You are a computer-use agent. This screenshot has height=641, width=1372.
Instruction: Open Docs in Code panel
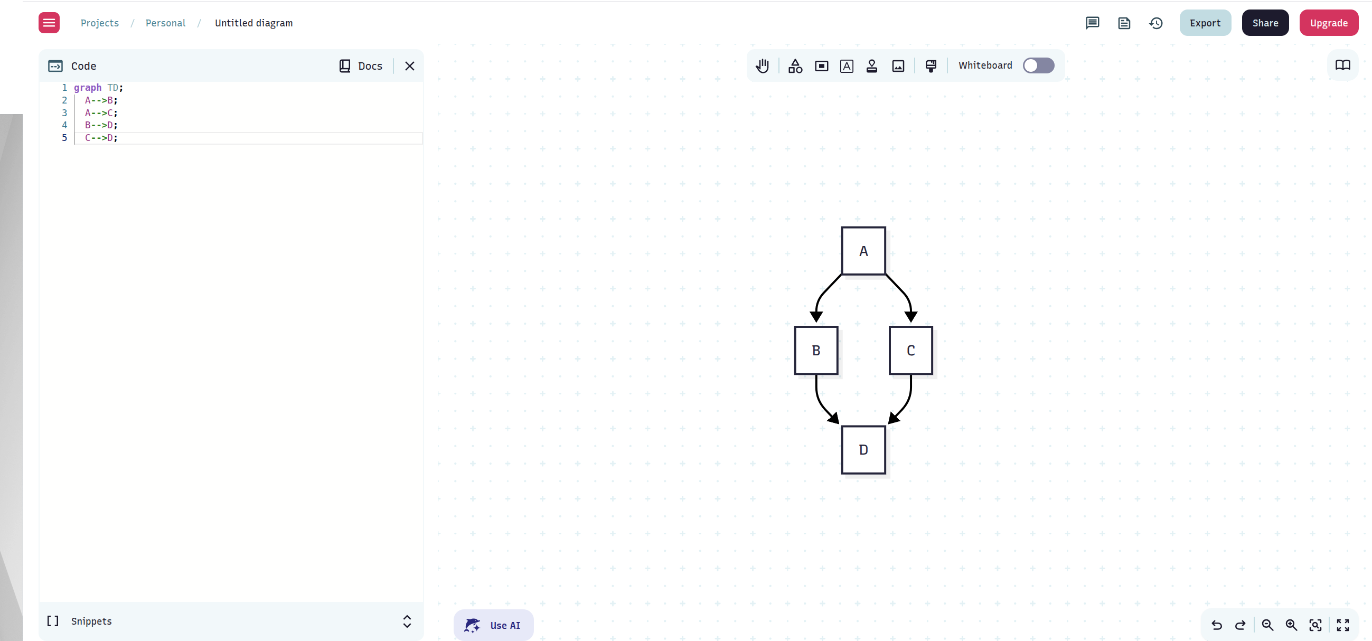point(361,66)
